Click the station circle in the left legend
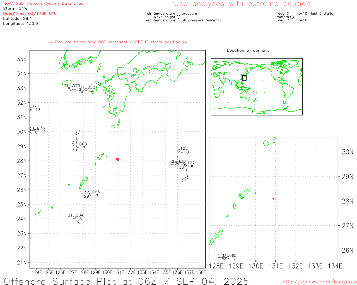This screenshot has width=357, height=285. (178, 17)
